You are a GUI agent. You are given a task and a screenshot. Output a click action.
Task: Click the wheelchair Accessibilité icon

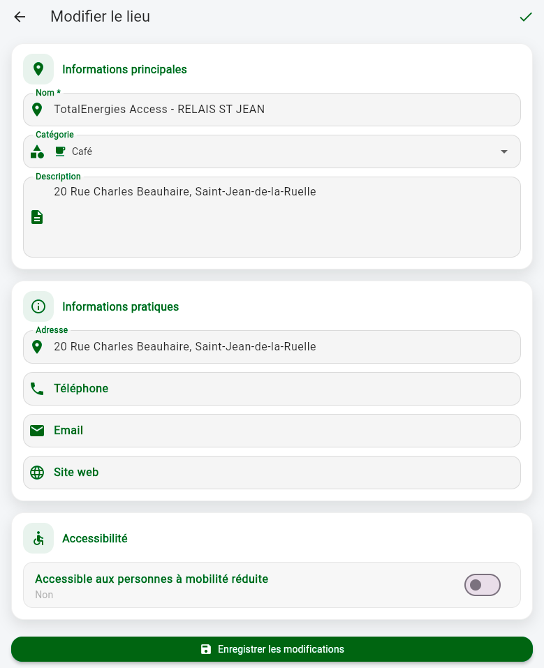(38, 538)
